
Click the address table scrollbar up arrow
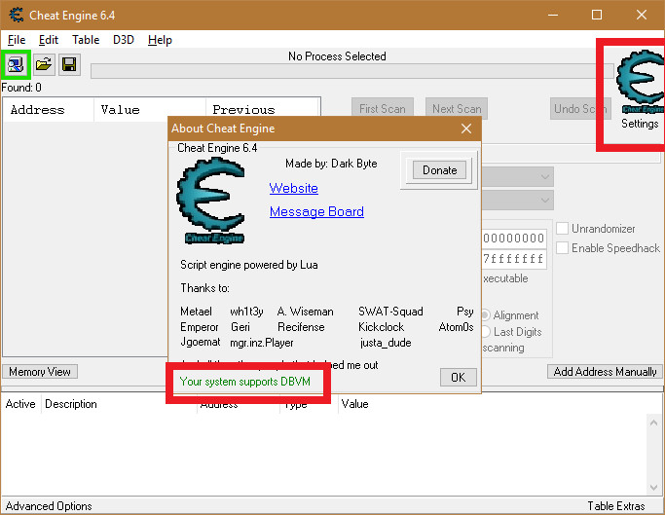click(x=653, y=423)
